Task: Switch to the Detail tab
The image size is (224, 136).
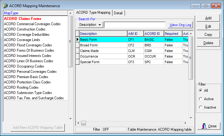Action: [118, 13]
